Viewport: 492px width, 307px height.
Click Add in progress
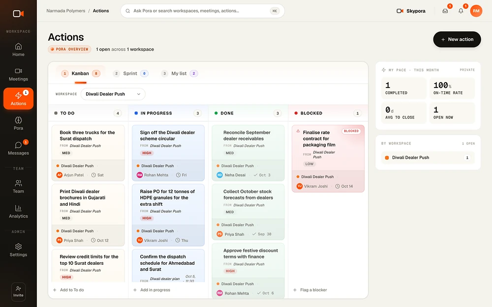[x=152, y=290]
